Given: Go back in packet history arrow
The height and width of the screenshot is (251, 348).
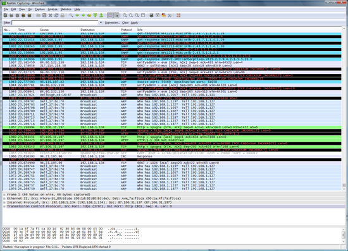Looking at the screenshot, I should pos(77,15).
